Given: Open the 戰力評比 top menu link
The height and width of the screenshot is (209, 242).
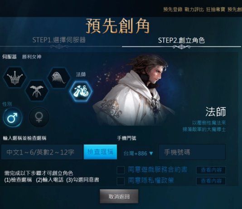Looking at the screenshot, I should pyautogui.click(x=194, y=9).
